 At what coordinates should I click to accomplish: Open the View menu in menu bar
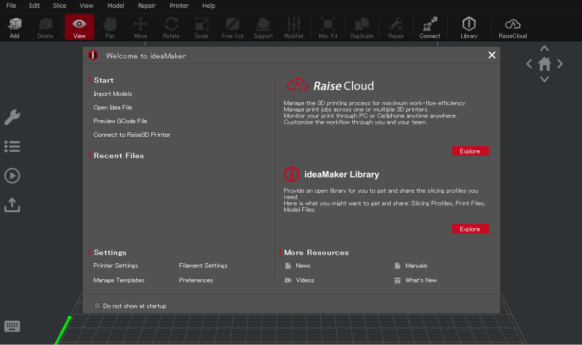pos(87,5)
